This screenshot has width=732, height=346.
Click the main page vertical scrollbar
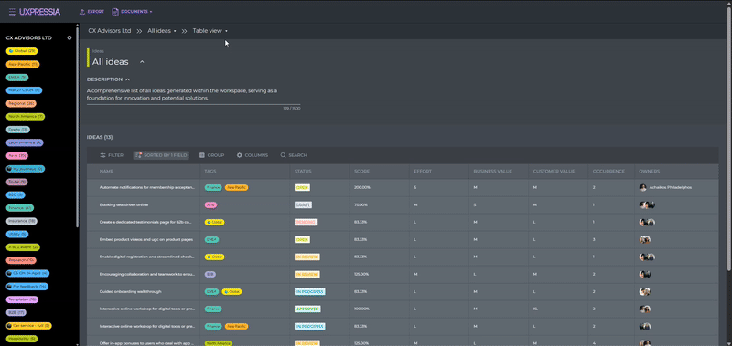point(729,140)
